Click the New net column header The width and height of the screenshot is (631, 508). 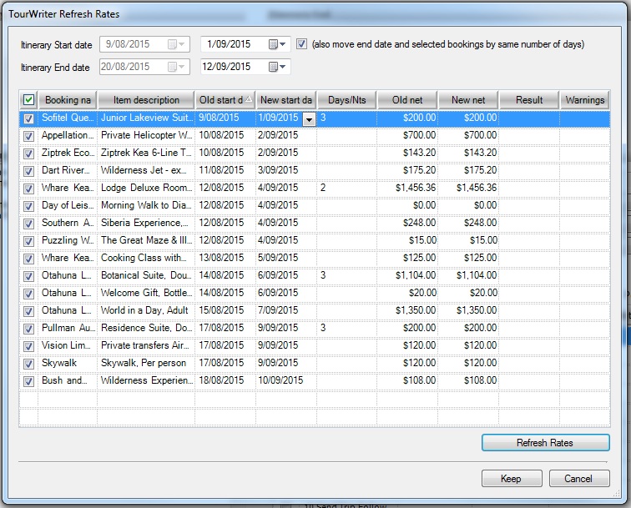pos(468,100)
